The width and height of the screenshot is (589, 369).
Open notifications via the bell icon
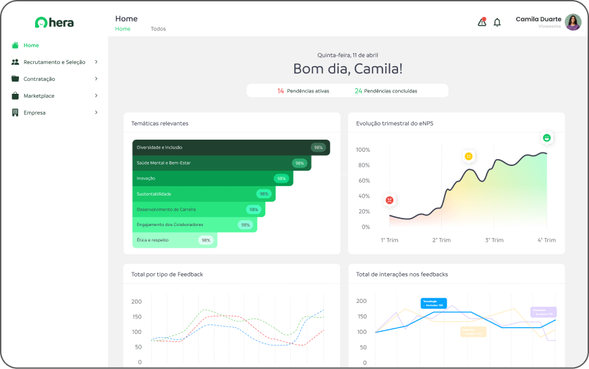tap(497, 22)
